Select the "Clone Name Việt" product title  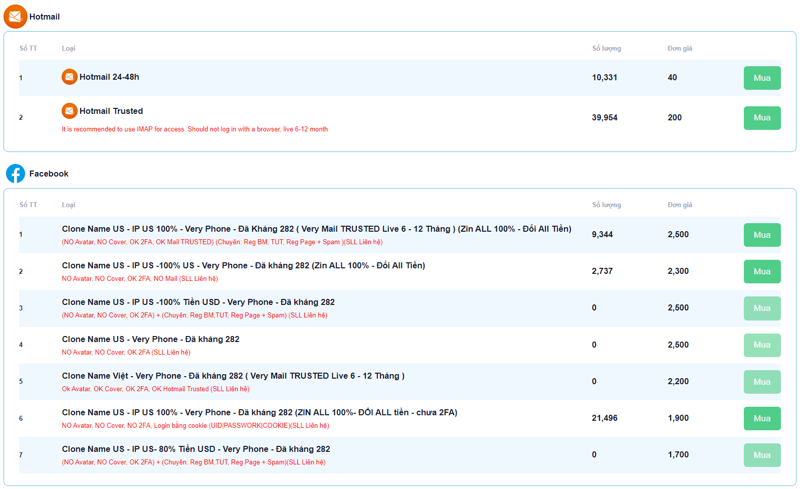(x=233, y=376)
